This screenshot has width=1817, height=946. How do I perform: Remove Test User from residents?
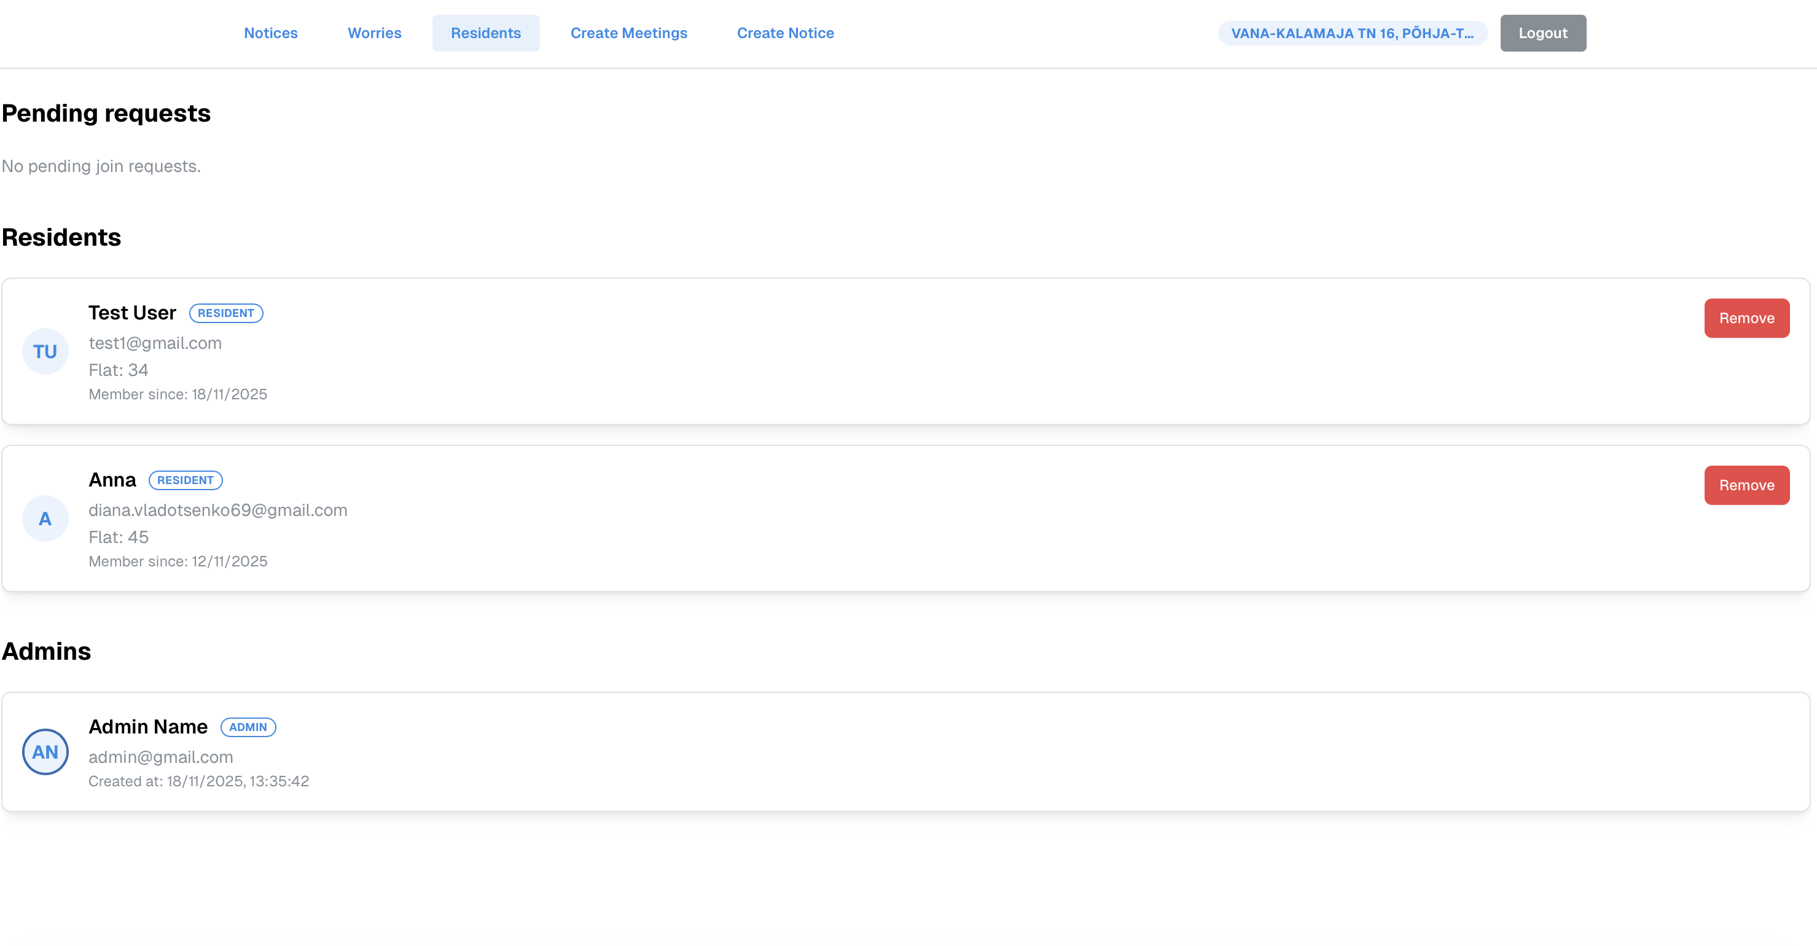coord(1746,318)
